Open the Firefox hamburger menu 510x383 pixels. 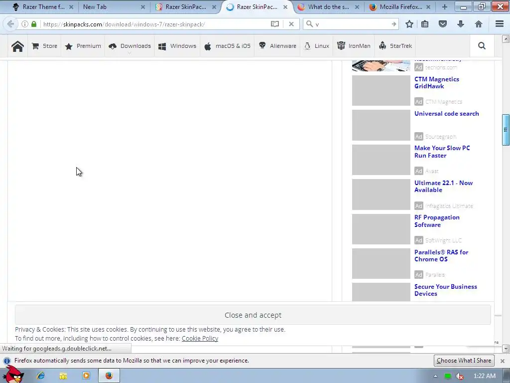pos(500,24)
